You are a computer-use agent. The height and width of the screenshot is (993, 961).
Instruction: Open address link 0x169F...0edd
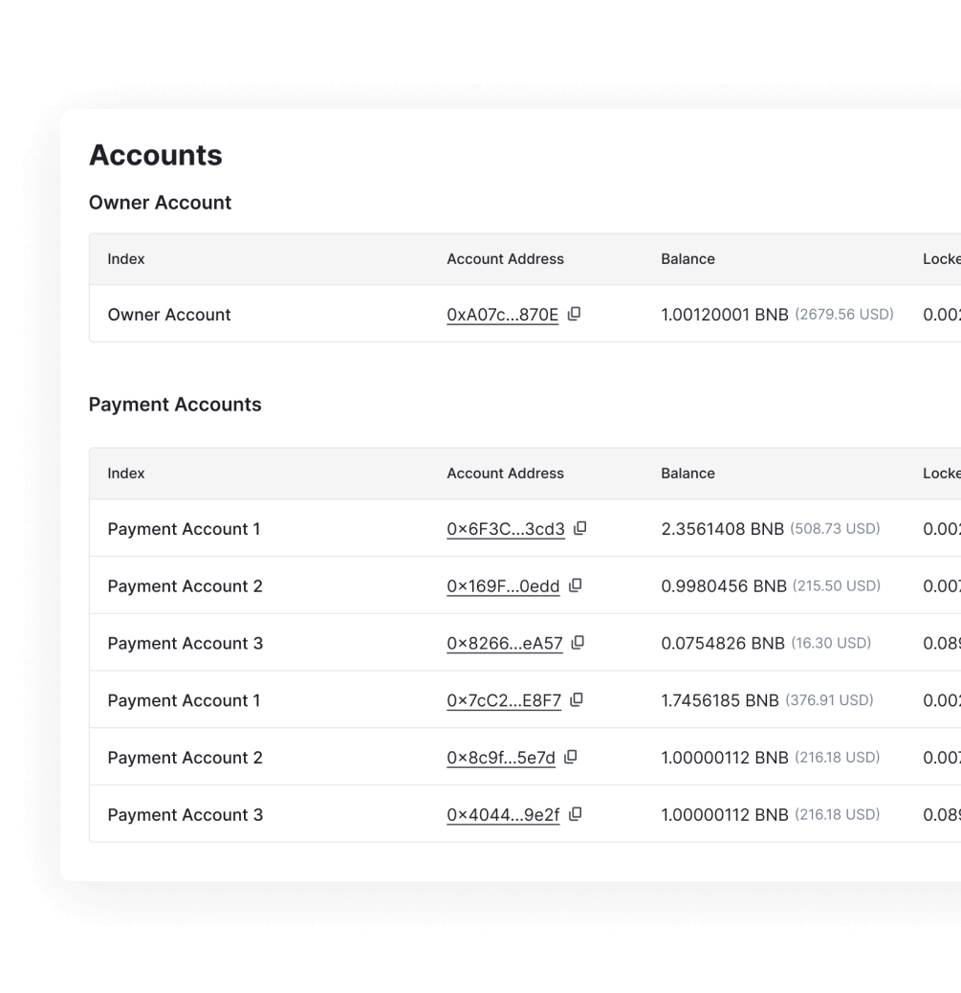pyautogui.click(x=502, y=585)
